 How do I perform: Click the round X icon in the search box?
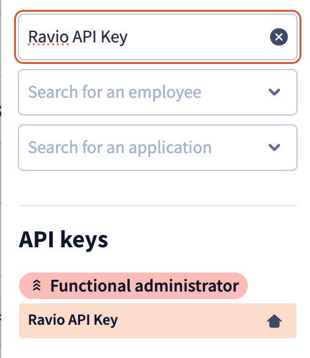(279, 37)
